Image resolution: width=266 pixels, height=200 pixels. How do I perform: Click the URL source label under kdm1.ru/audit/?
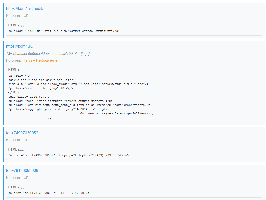pos(27,16)
